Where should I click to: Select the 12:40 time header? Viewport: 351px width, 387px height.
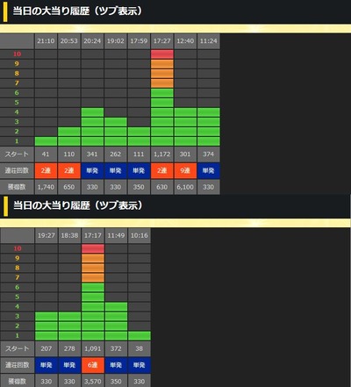pos(185,41)
